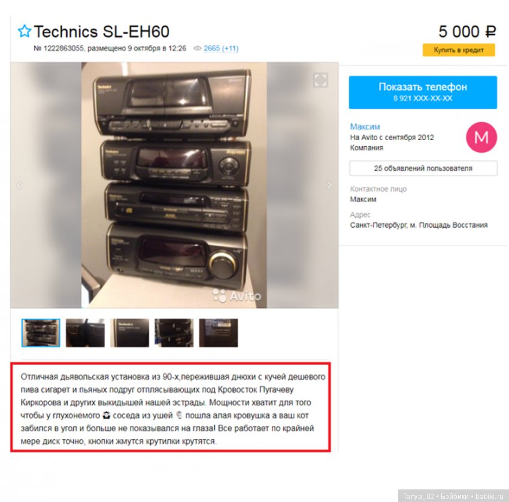Select the fifth thumbnail showing label sticker

[x=219, y=333]
